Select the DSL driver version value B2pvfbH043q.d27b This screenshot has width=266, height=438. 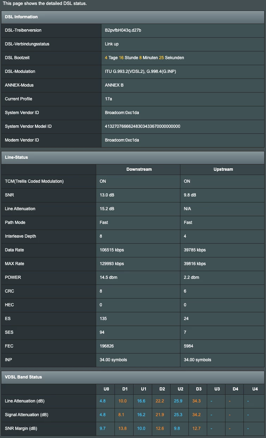123,30
